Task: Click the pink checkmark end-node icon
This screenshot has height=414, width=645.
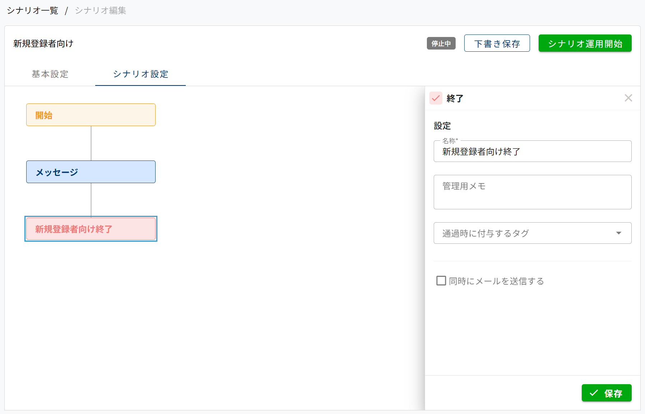Action: 436,98
